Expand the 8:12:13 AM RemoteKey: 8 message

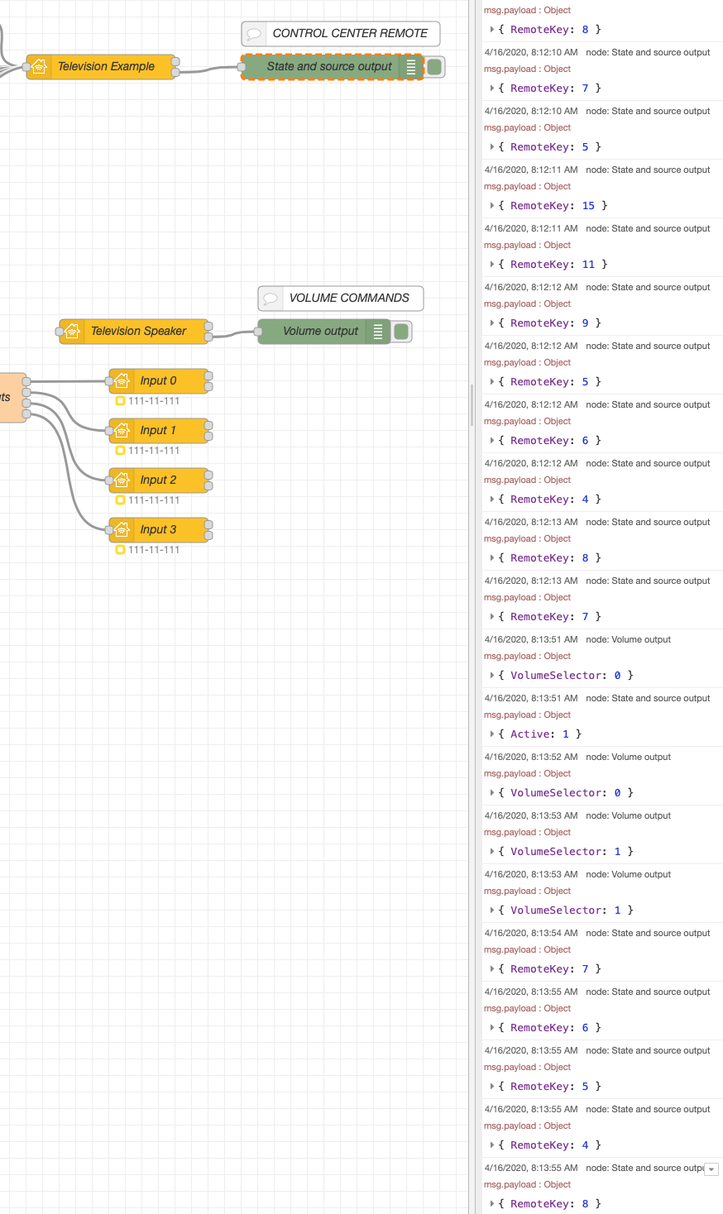point(492,558)
